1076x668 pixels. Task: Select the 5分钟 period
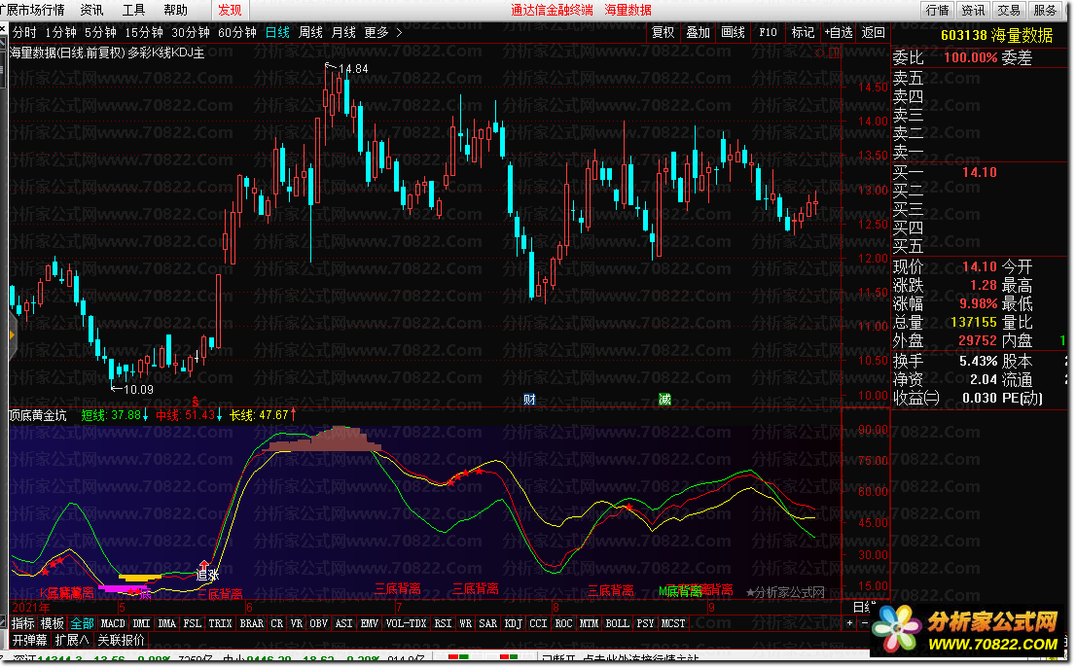pyautogui.click(x=100, y=32)
